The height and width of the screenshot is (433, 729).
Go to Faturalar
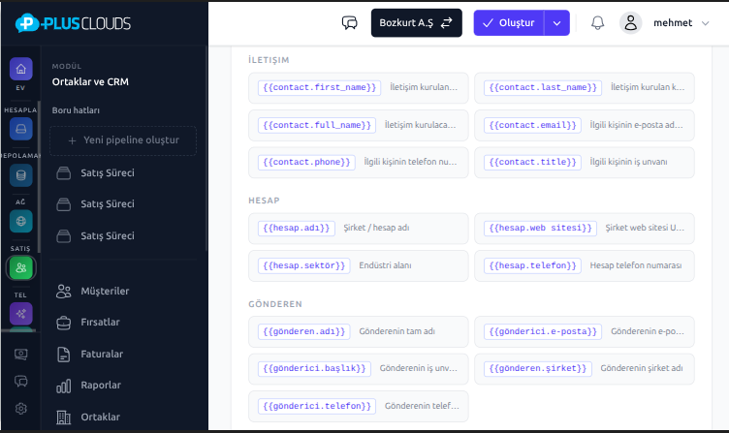[123, 354]
